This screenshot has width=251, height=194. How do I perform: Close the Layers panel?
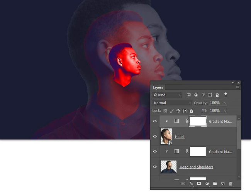point(239,83)
